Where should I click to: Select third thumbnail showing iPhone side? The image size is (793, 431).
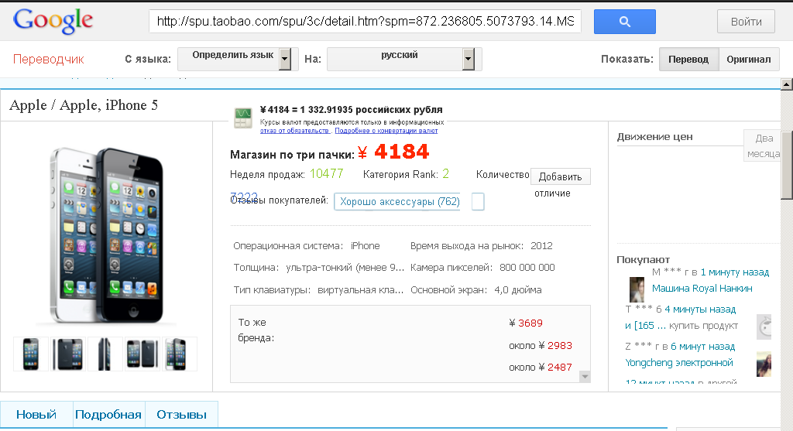pyautogui.click(x=105, y=354)
